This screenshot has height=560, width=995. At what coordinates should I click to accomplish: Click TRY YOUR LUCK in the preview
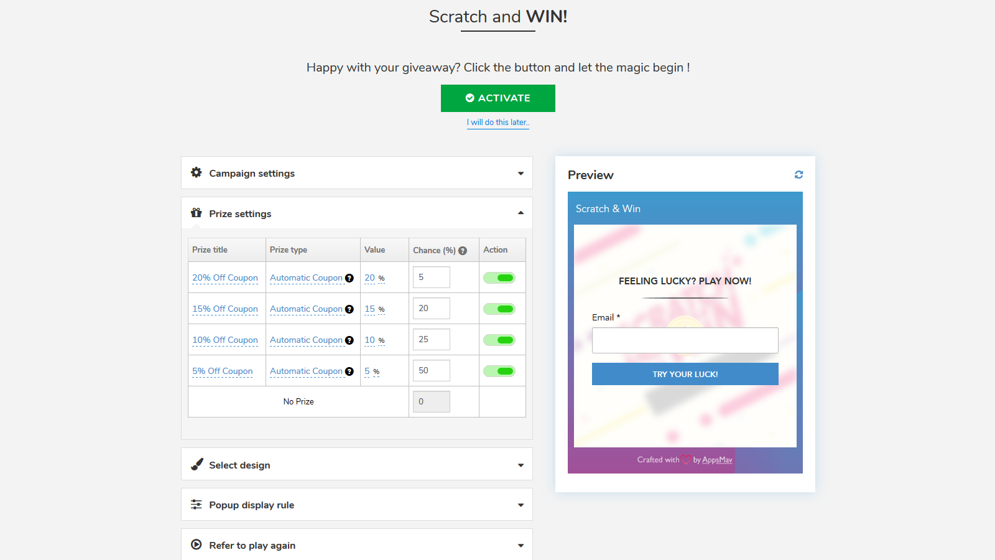tap(685, 374)
